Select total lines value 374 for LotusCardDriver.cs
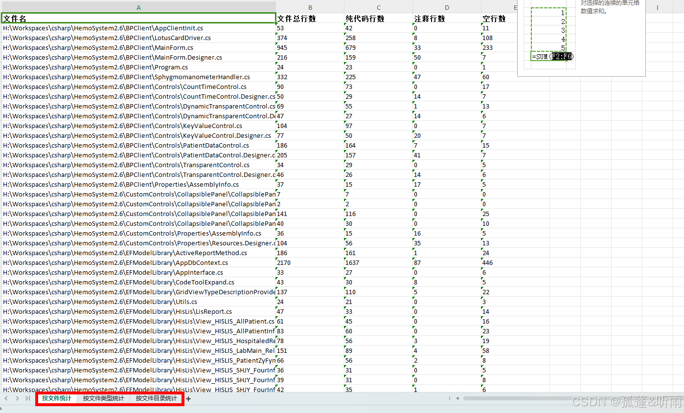Viewport: 684px width, 413px height. click(x=310, y=38)
